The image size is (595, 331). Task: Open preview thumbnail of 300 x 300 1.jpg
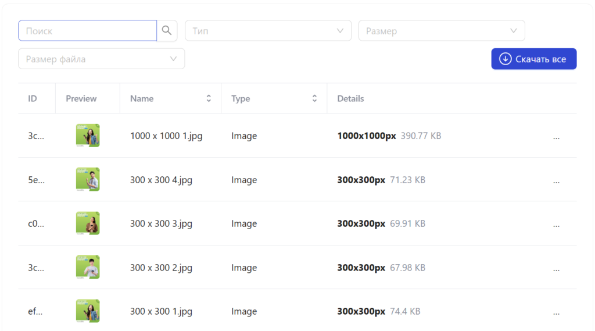coord(88,311)
